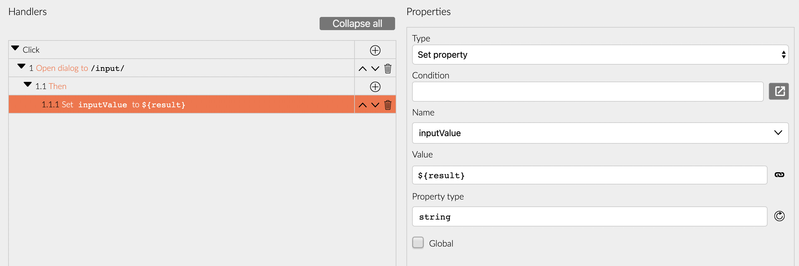
Task: Select the Open dialog to /input/ row
Action: [x=182, y=68]
